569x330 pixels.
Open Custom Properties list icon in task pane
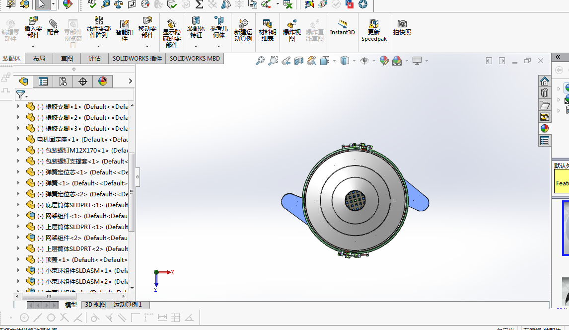[544, 141]
